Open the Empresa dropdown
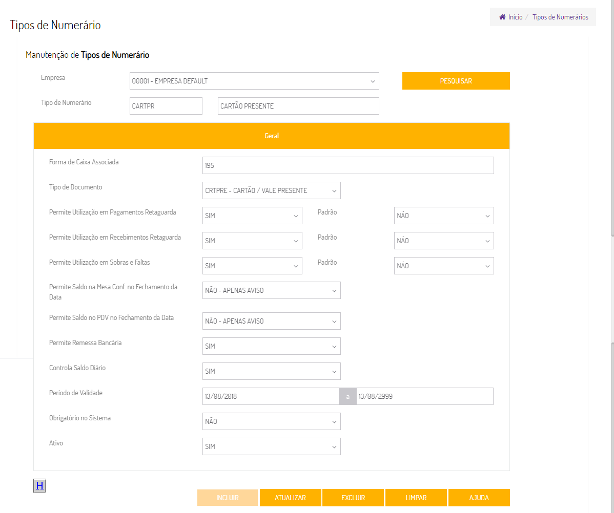Screen dimensions: 614x513 (254, 81)
